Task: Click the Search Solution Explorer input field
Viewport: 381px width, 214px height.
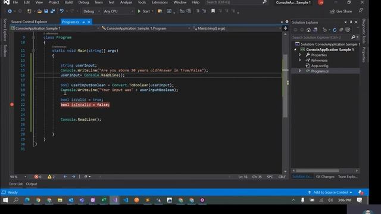Action: (321, 37)
